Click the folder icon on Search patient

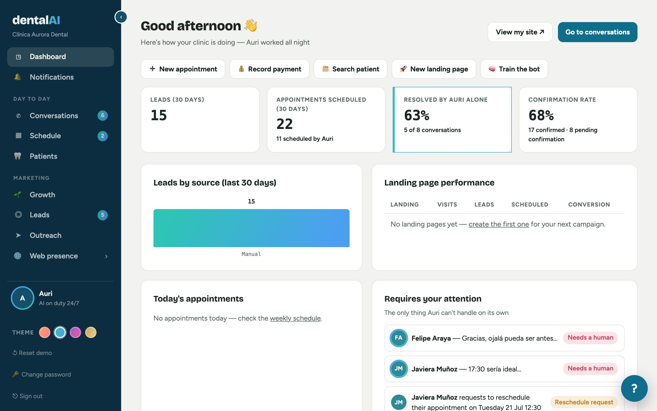(x=325, y=69)
